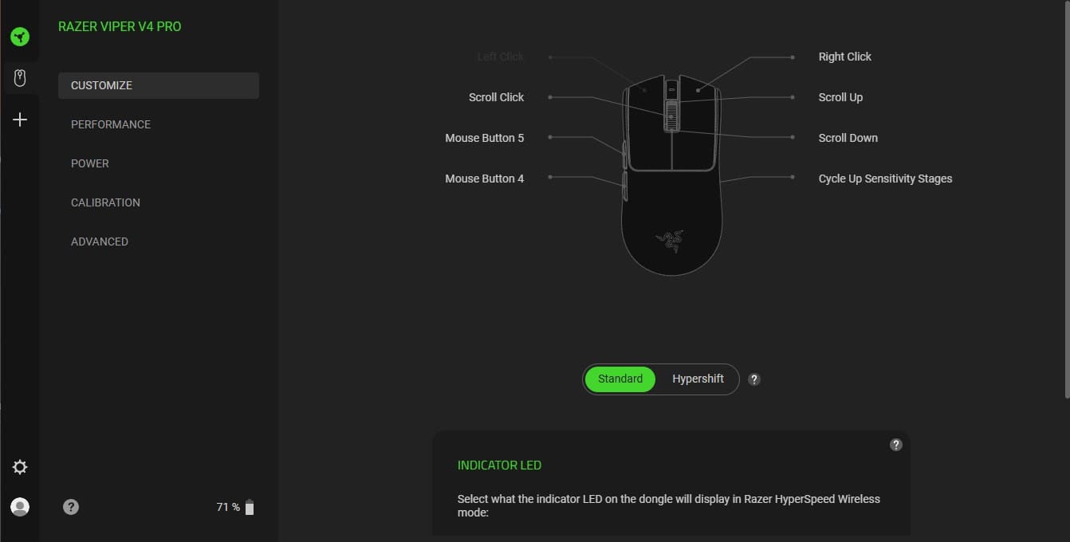The height and width of the screenshot is (542, 1070).
Task: Open settings via the gear icon
Action: 20,467
